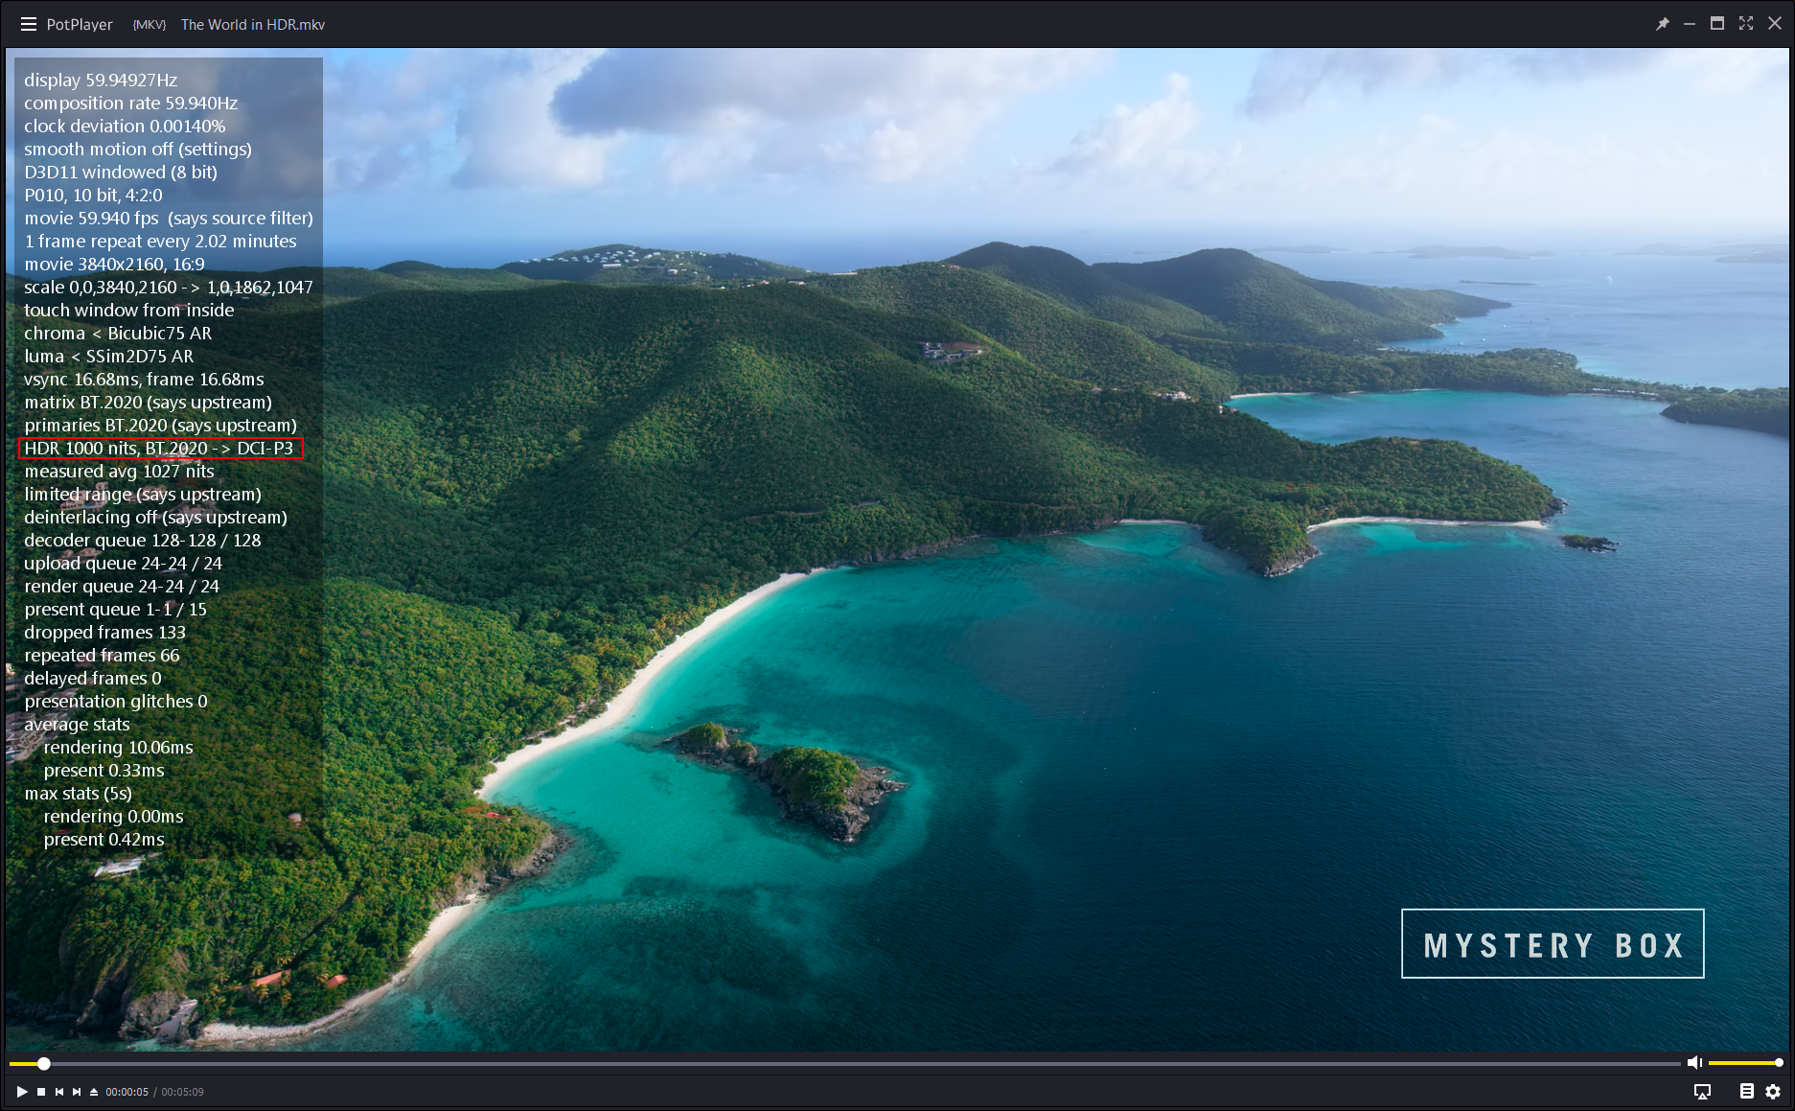Click the {MKV} format label

click(x=150, y=24)
